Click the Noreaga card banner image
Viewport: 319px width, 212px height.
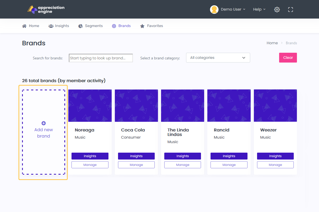pyautogui.click(x=90, y=105)
